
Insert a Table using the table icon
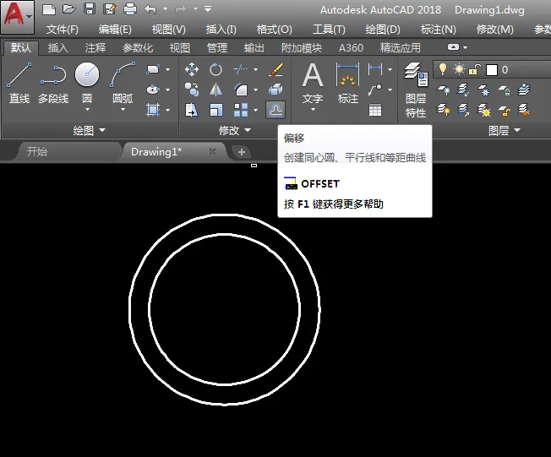click(375, 110)
